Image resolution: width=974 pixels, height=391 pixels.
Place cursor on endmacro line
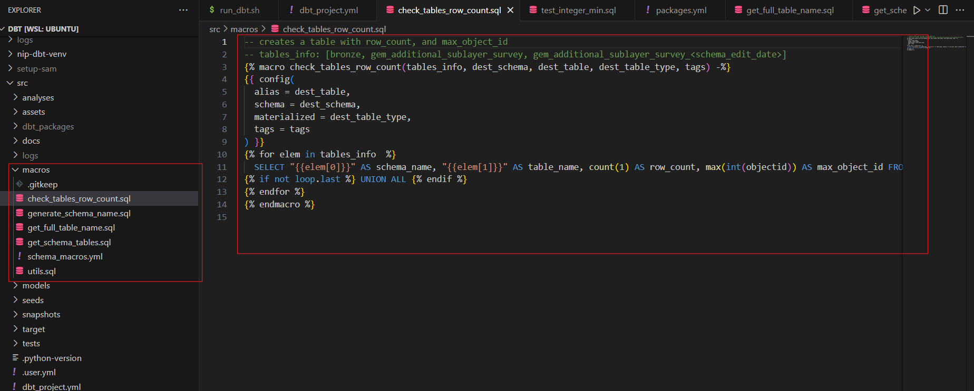coord(279,204)
